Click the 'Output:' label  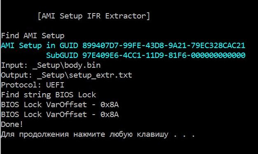pos(16,75)
